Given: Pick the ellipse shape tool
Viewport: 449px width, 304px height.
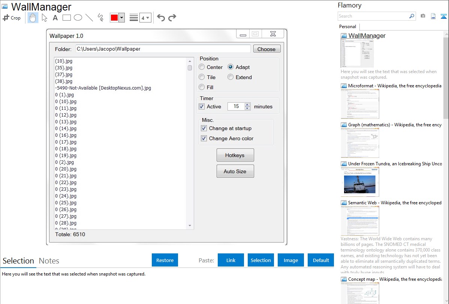Looking at the screenshot, I should tap(78, 18).
